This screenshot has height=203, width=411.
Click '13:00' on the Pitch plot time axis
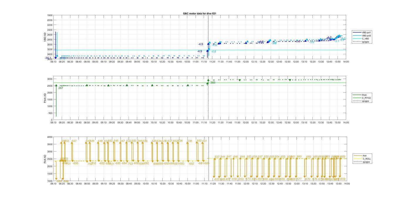pyautogui.click(x=296, y=123)
